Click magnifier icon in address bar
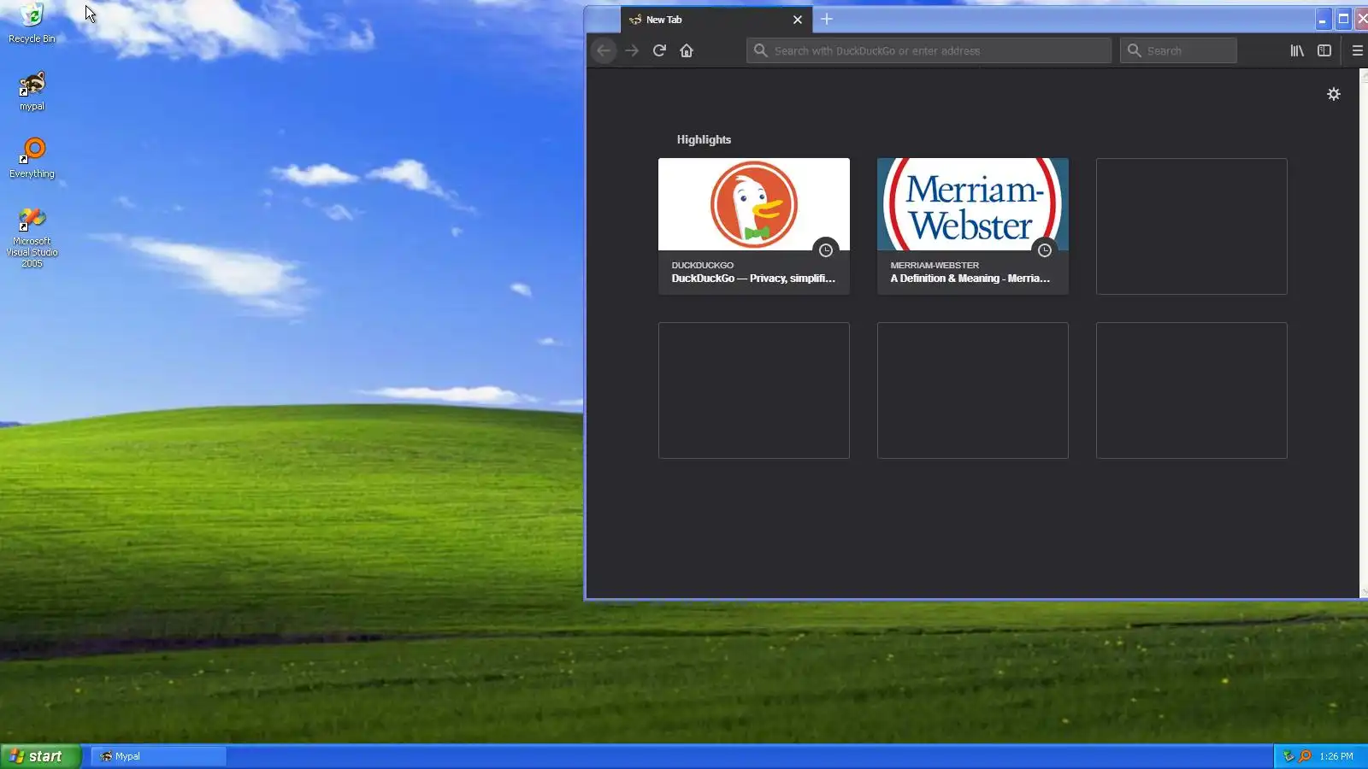This screenshot has height=769, width=1368. click(x=760, y=50)
